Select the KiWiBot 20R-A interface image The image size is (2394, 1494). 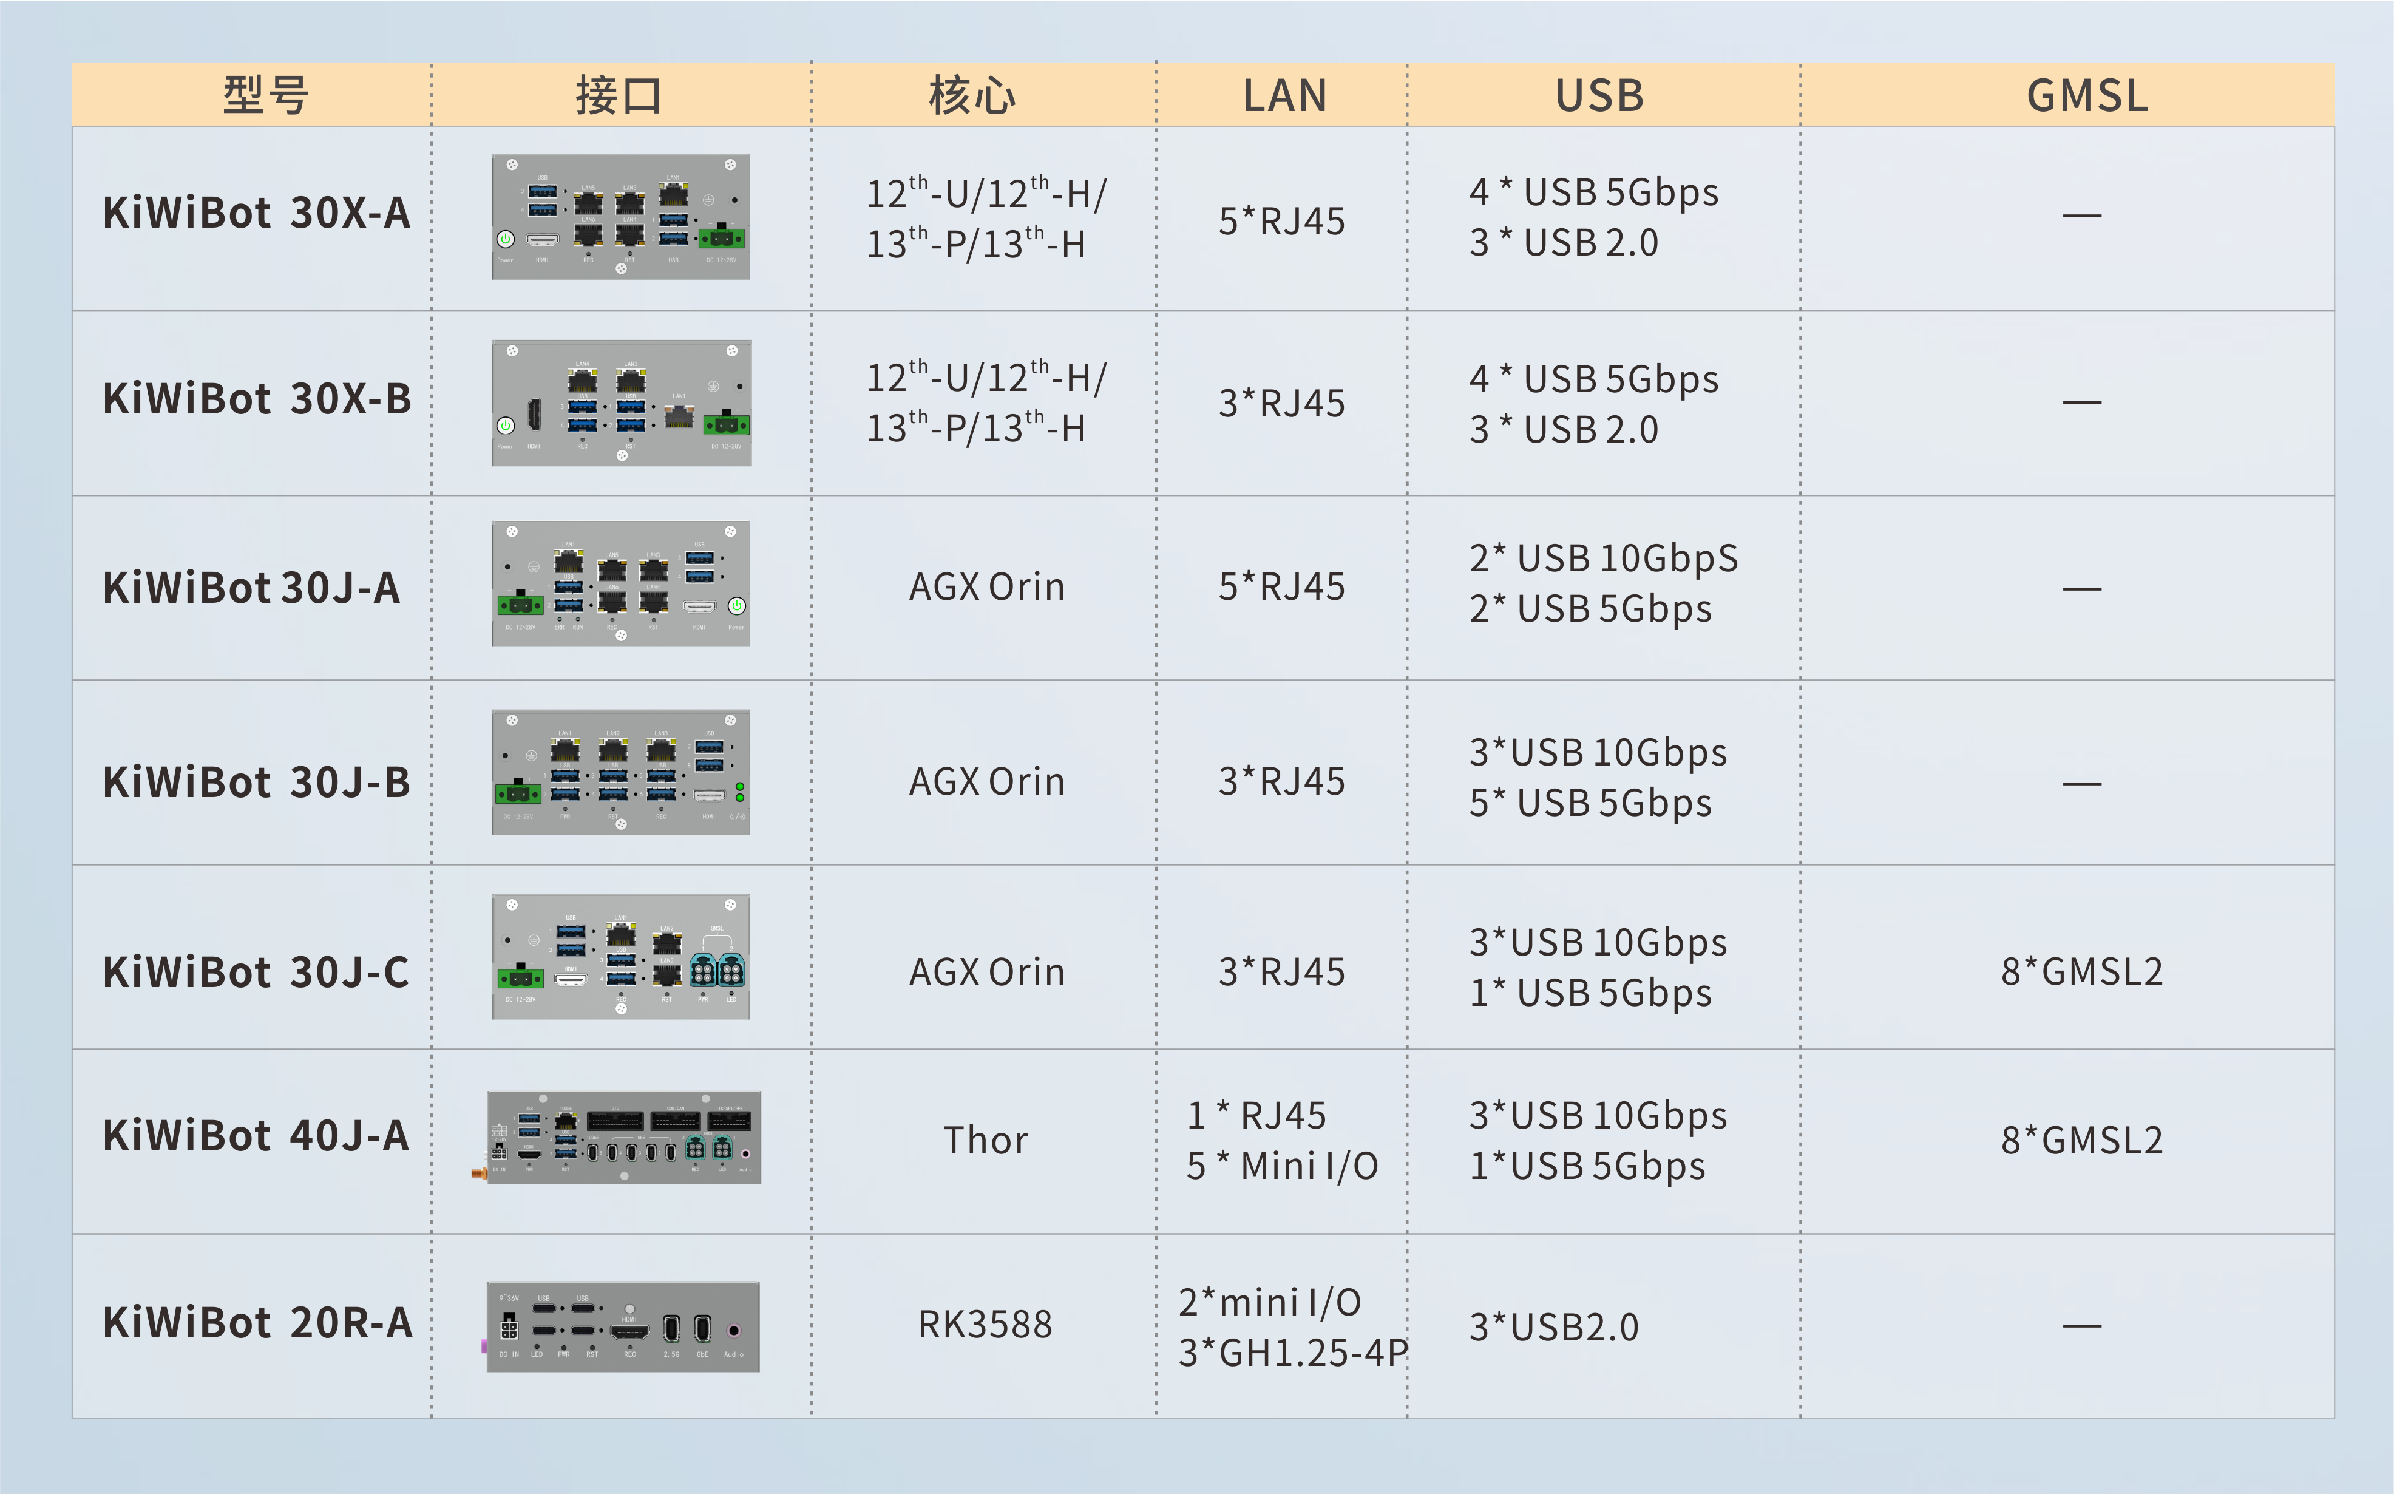tap(622, 1326)
